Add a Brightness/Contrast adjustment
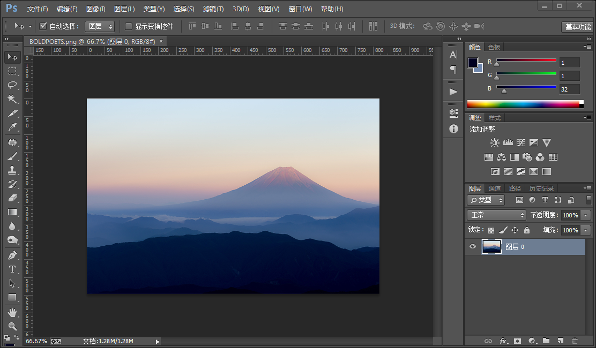596x348 pixels. click(495, 143)
